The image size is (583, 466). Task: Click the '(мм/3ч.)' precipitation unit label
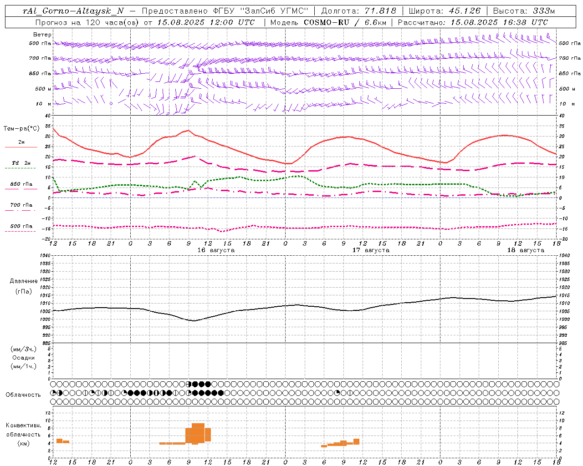click(x=24, y=349)
